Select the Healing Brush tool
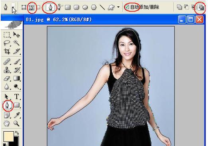Viewport: 208px width, 146px height. tap(7, 62)
